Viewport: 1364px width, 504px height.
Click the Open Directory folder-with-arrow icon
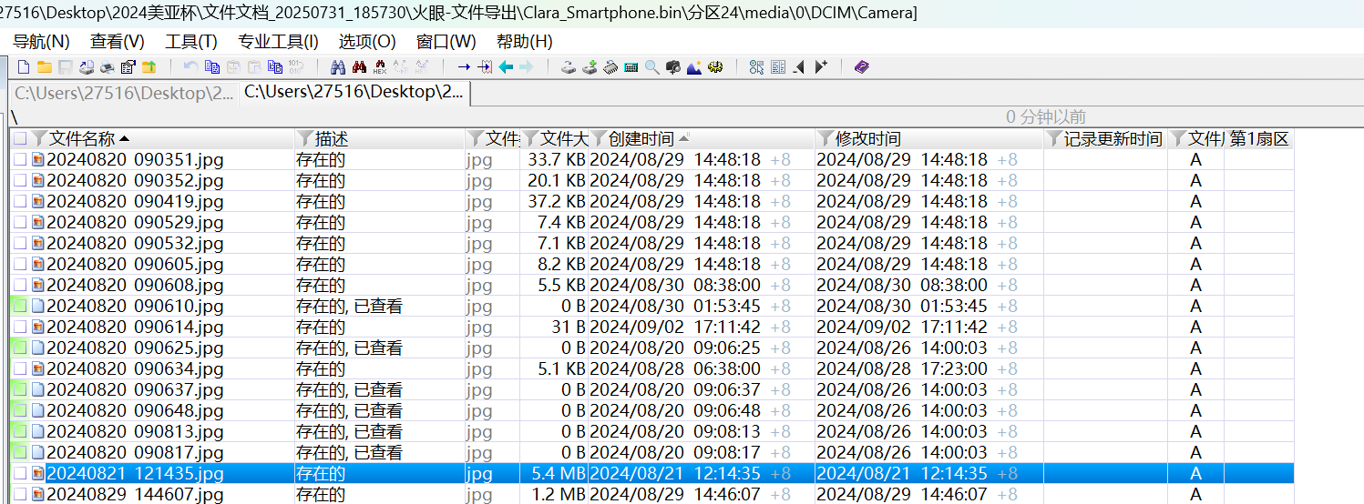tap(149, 67)
